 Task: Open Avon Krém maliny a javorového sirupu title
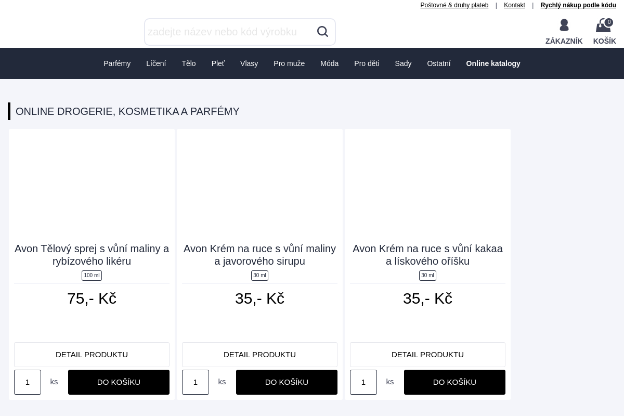[259, 255]
